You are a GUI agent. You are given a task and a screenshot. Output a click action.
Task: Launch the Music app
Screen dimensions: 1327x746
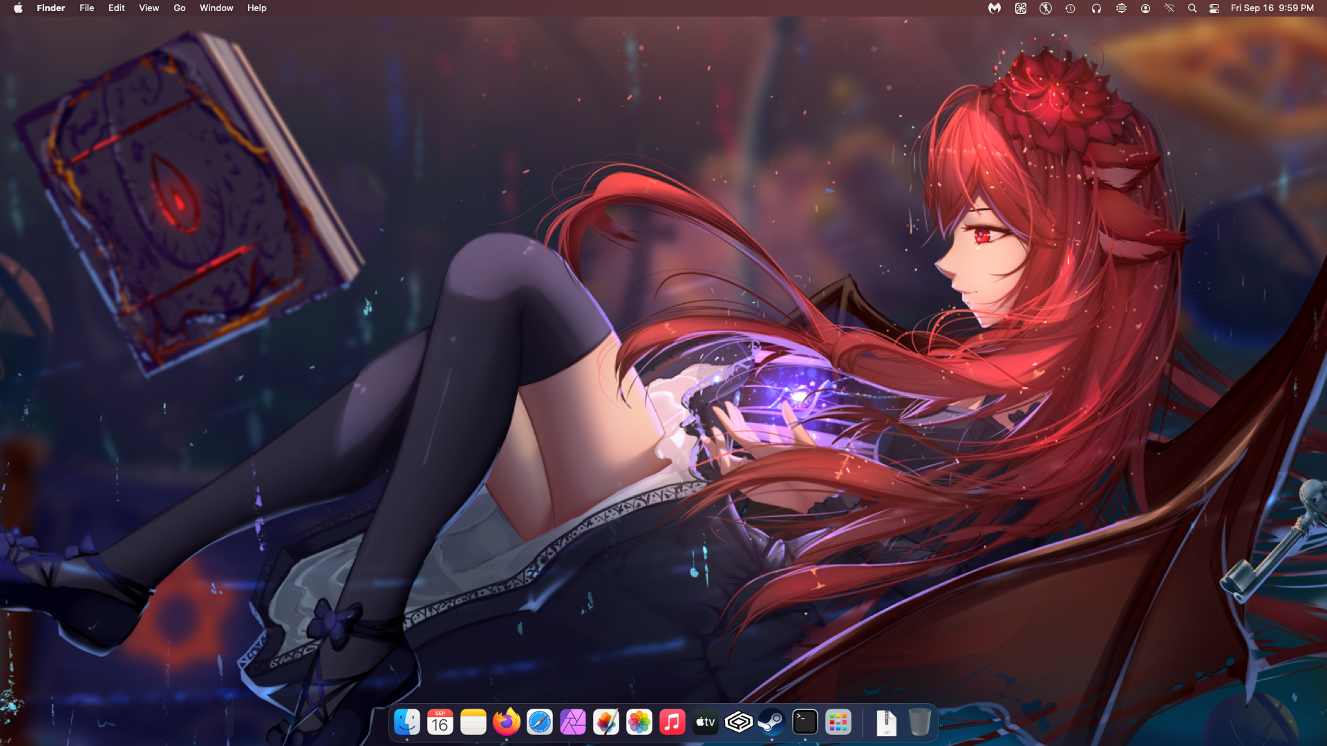[672, 723]
